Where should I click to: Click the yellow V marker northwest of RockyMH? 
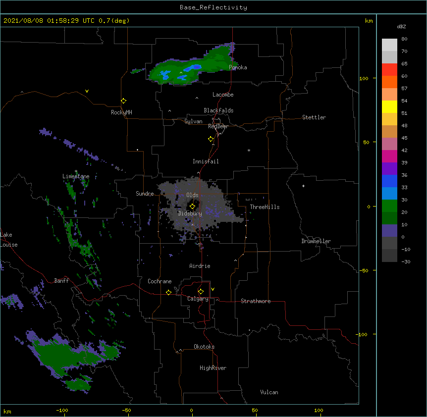pyautogui.click(x=87, y=91)
